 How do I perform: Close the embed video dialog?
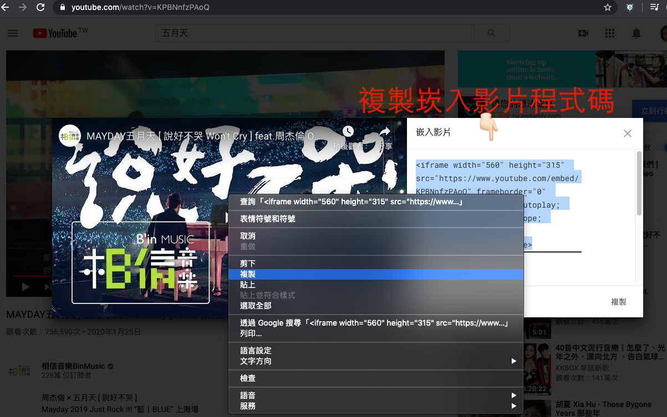[x=627, y=133]
